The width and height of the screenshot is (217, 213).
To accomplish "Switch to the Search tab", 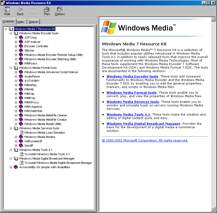I will tap(33, 22).
